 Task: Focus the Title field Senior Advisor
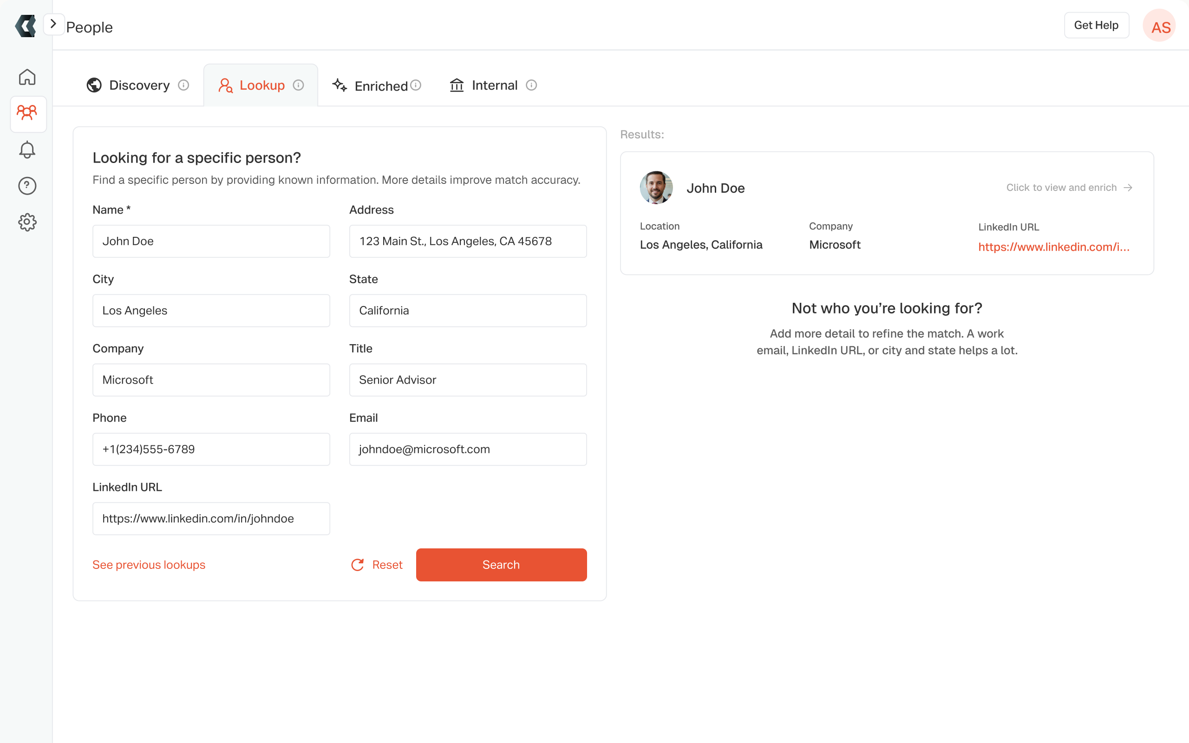[468, 380]
